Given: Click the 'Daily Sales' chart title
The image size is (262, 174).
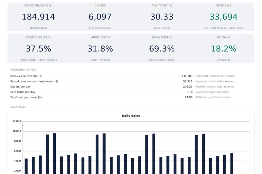Looking at the screenshot, I should 131,116.
